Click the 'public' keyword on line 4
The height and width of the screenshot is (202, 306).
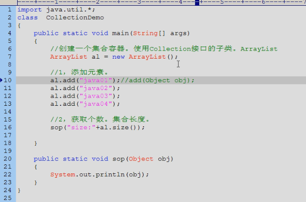point(46,33)
